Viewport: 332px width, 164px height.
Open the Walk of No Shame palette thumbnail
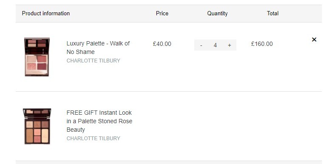(x=37, y=57)
